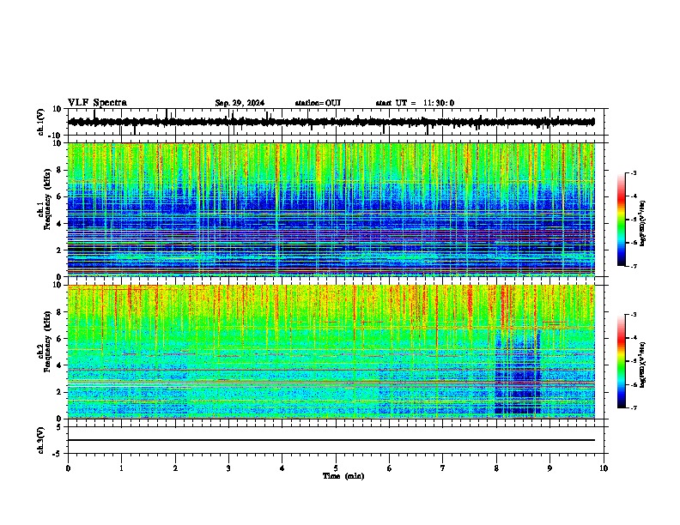
Task: Click time axis tick label 9
Action: pos(549,468)
